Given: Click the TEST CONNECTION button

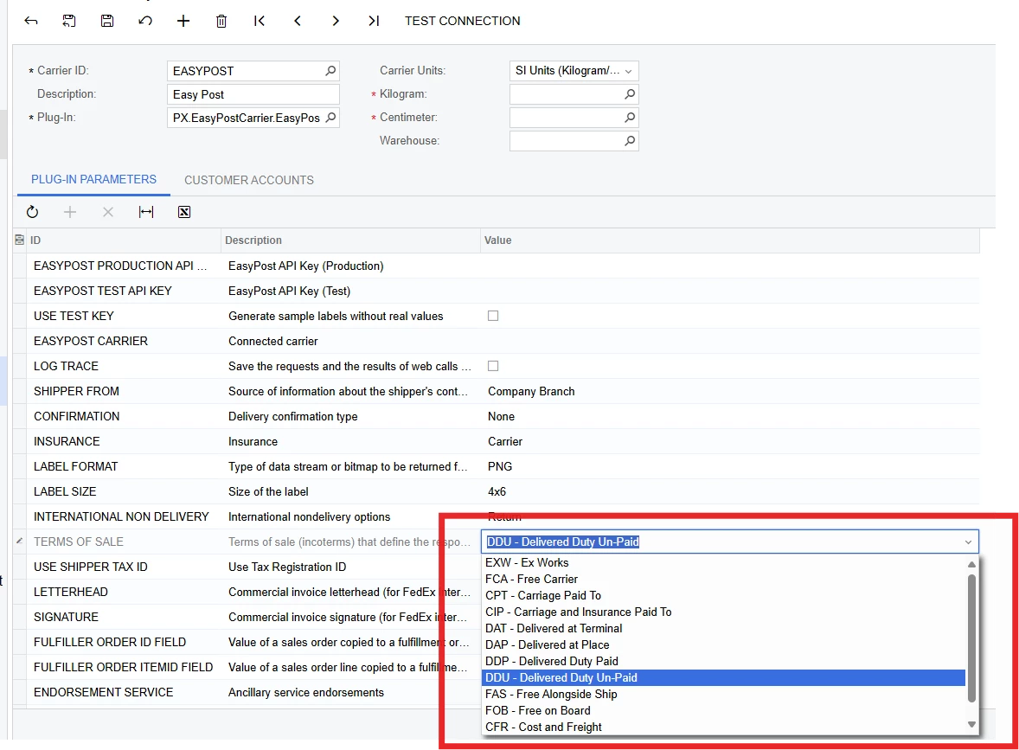Looking at the screenshot, I should point(462,21).
